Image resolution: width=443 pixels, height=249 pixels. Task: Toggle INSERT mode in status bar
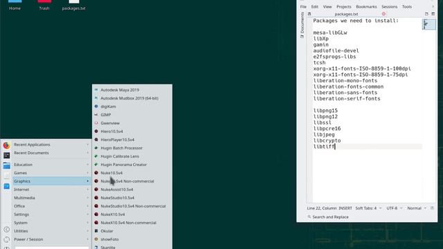345,208
